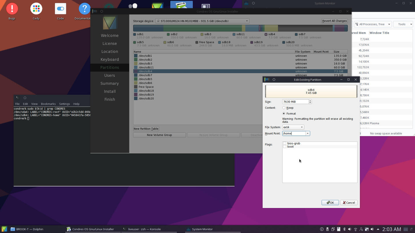The image size is (415, 233).
Task: Click New Partition Table button
Action: coord(146,129)
